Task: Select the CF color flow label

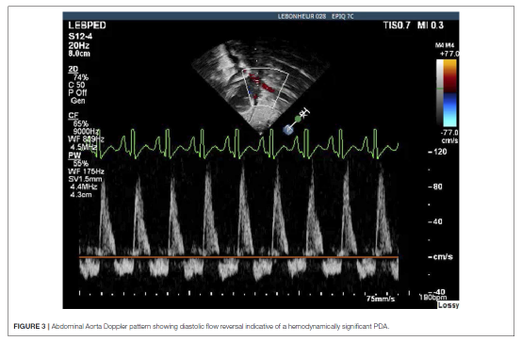Action: (x=73, y=116)
